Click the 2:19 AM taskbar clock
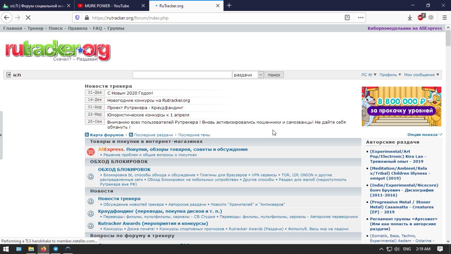 click(x=423, y=249)
